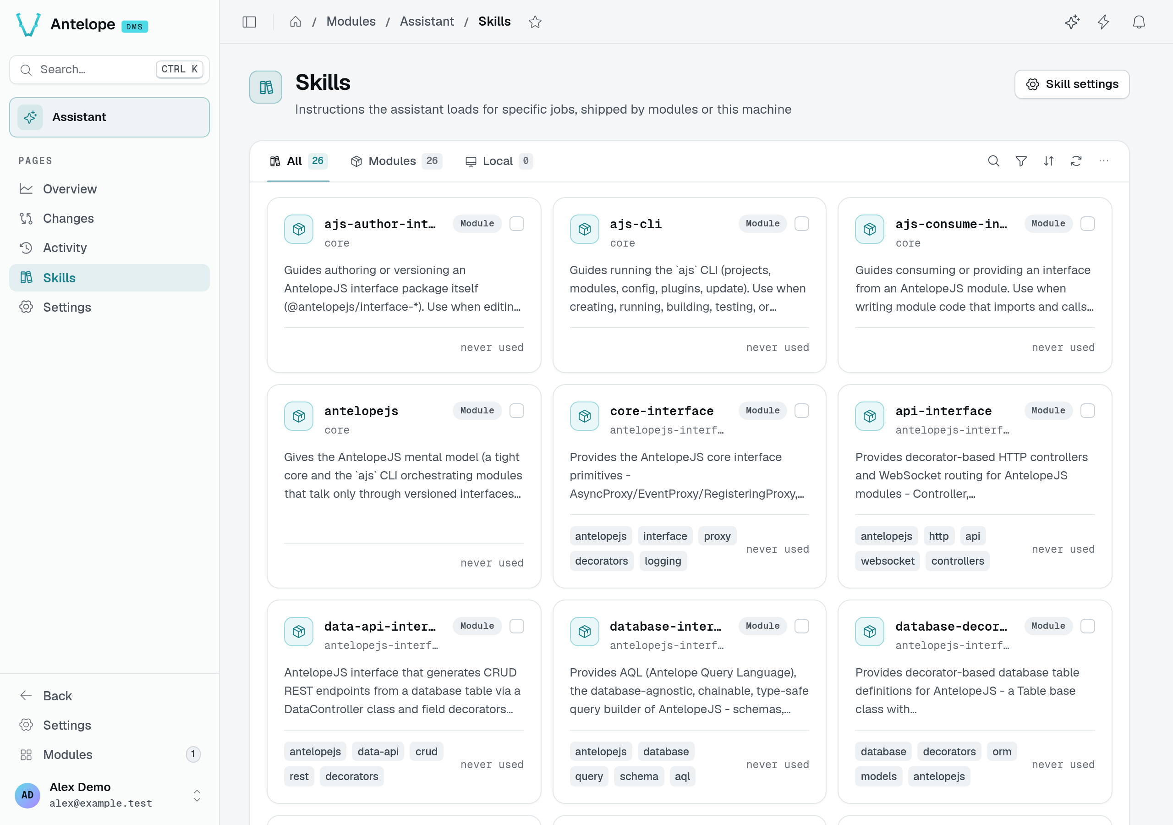1173x825 pixels.
Task: Go Back from the sidebar footer
Action: pos(110,696)
